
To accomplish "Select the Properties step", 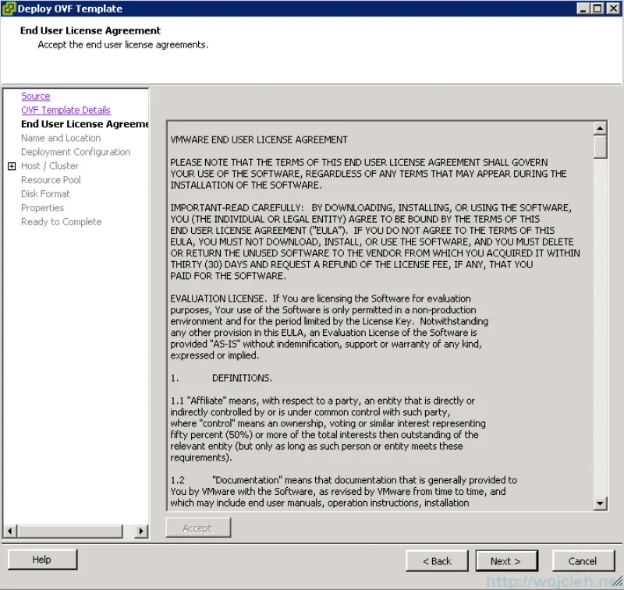I will [x=42, y=208].
